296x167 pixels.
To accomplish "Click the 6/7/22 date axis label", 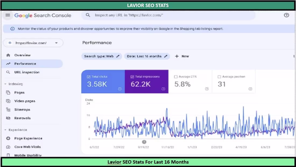I will (94, 147).
